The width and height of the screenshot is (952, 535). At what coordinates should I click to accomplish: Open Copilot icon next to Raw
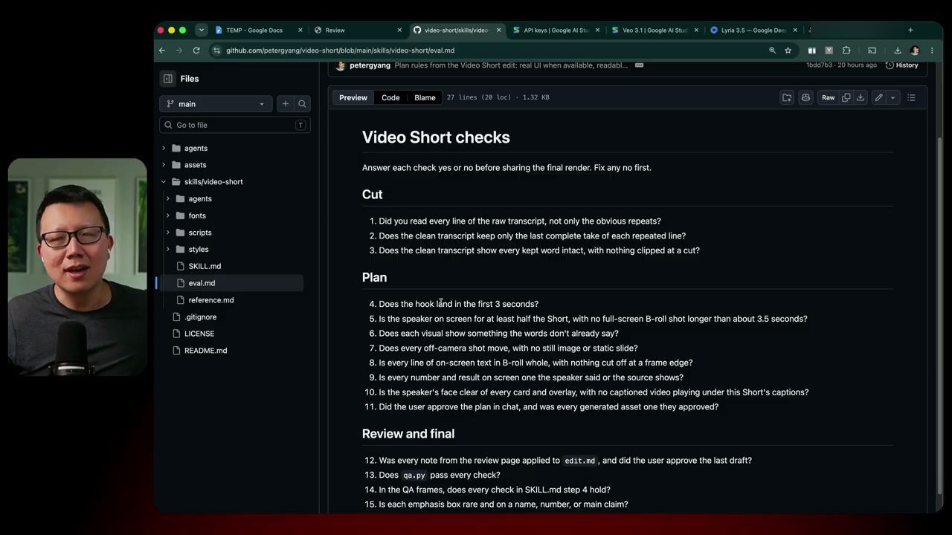805,97
